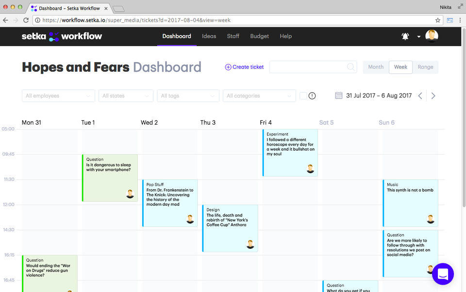The width and height of the screenshot is (466, 292).
Task: Bookmark this page with star icon
Action: (x=438, y=20)
